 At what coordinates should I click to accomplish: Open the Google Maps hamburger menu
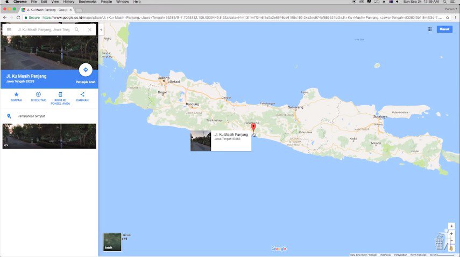pyautogui.click(x=9, y=30)
